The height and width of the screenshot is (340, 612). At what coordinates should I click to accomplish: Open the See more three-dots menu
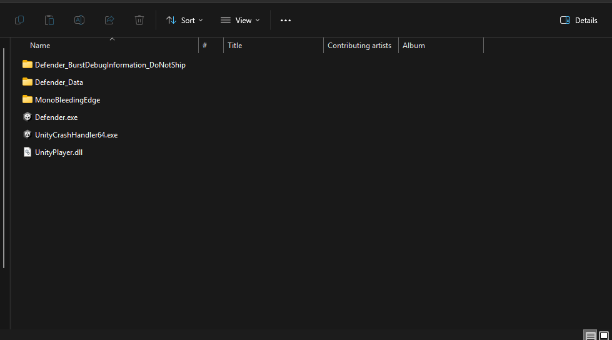[286, 20]
